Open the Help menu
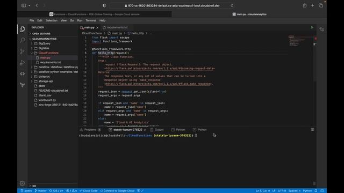Viewport: 344px width, 193px height. coord(103,20)
